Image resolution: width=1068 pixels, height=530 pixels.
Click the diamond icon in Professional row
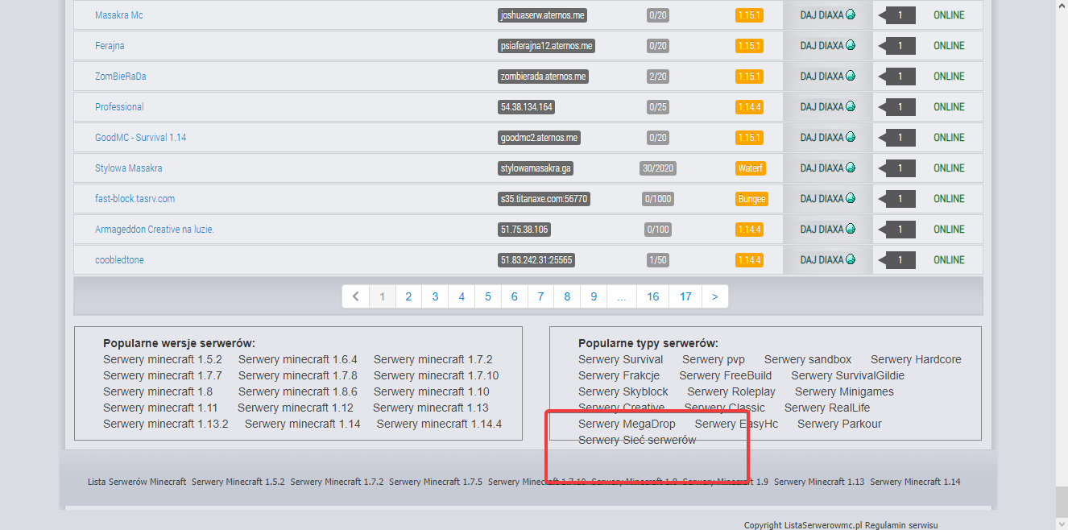click(x=851, y=106)
